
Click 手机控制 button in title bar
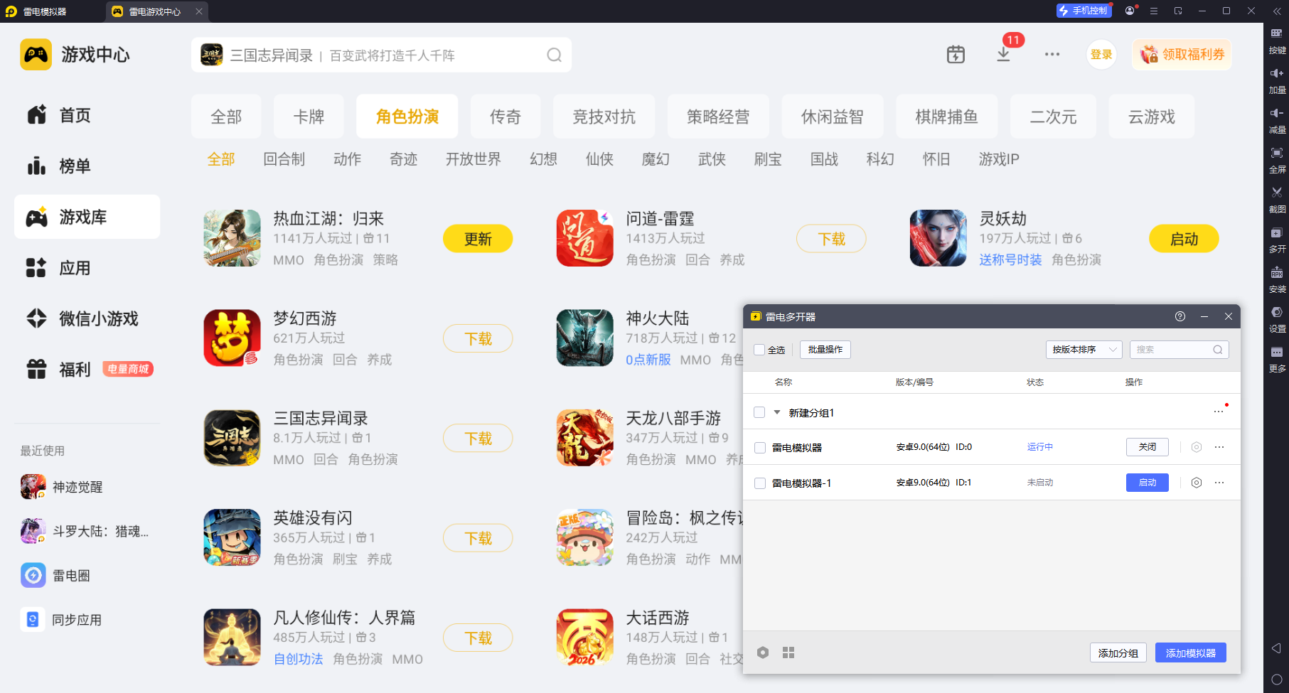coord(1084,11)
